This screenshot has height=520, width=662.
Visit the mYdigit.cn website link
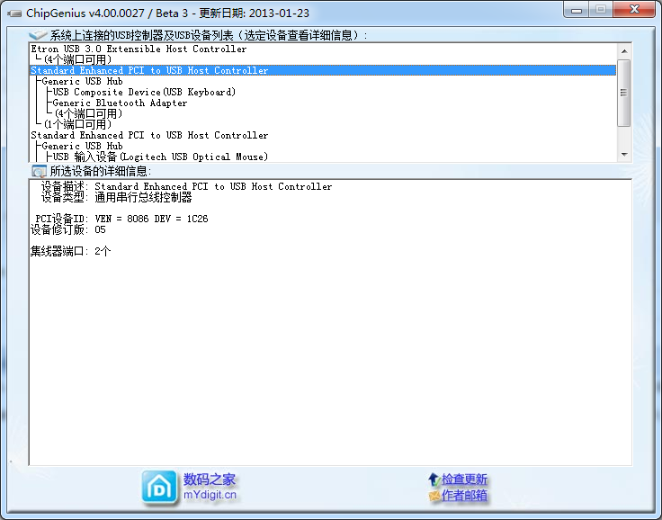(210, 495)
